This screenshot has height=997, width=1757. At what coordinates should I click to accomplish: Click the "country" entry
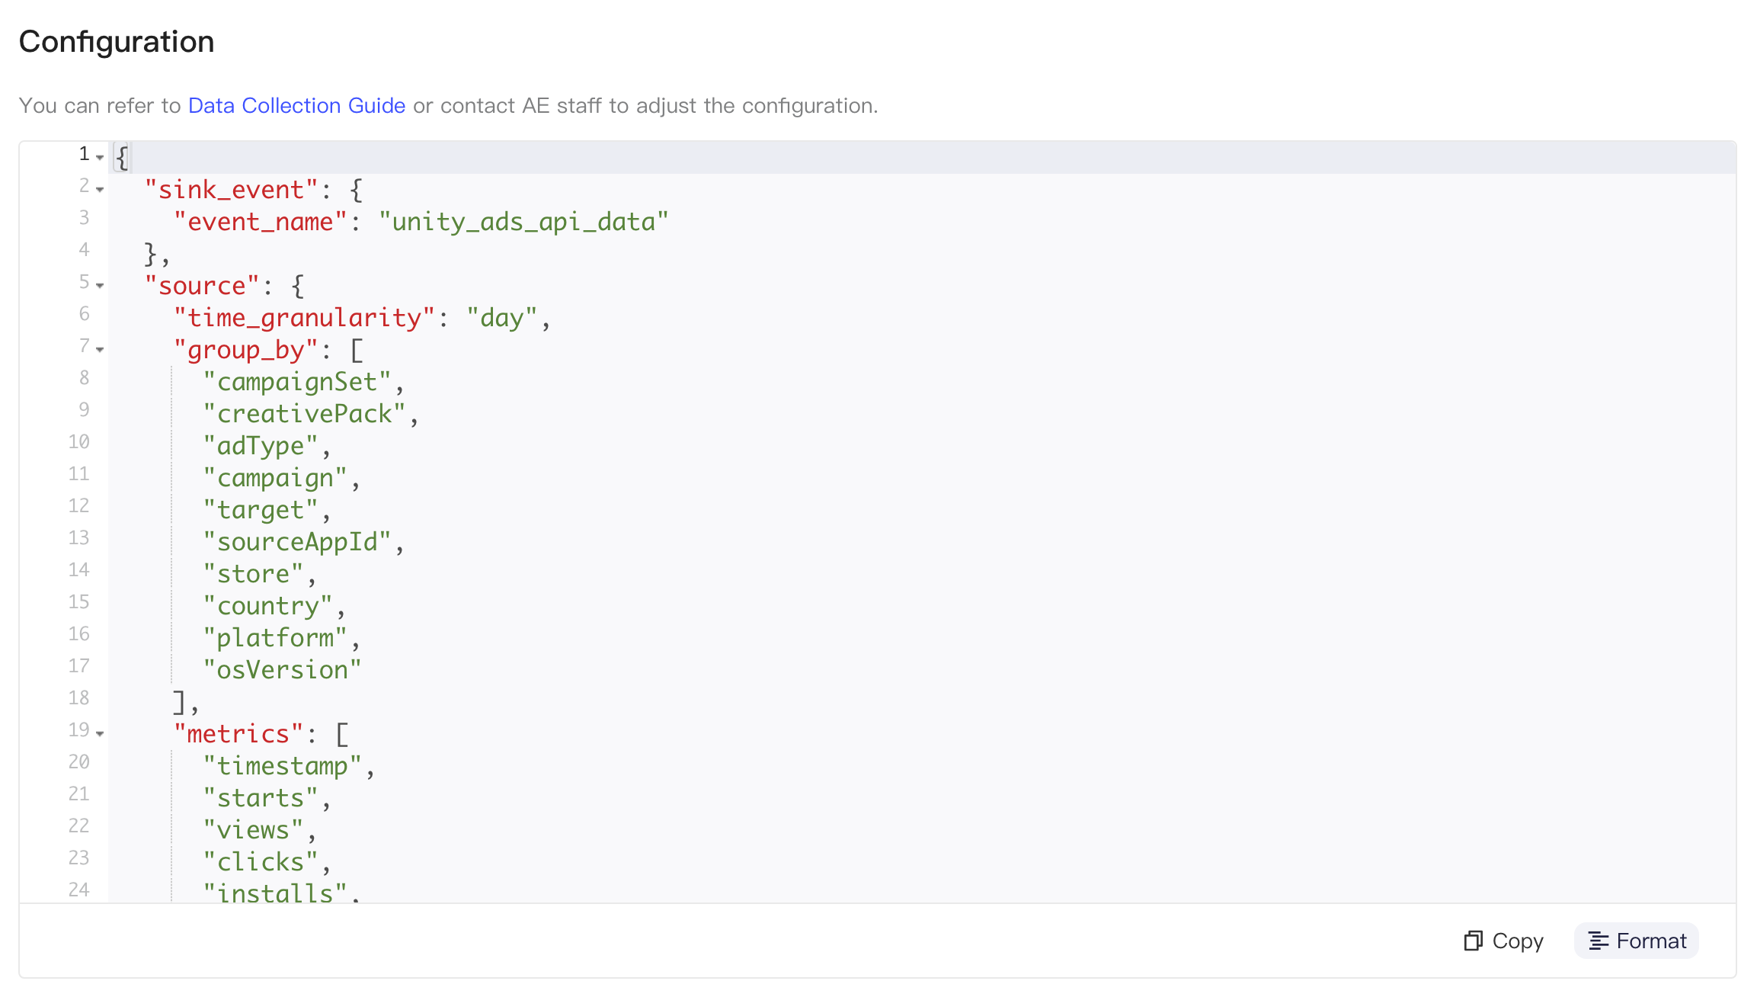[x=267, y=606]
